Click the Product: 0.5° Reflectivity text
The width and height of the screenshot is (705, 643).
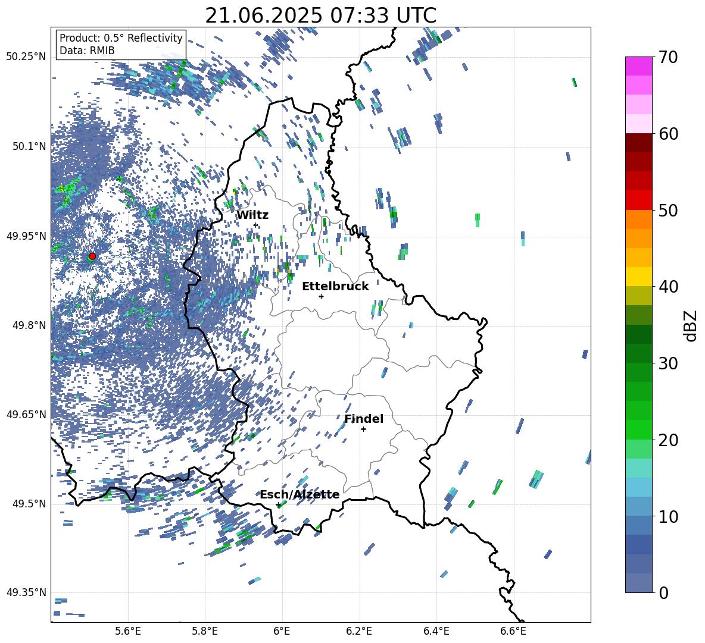pos(121,37)
